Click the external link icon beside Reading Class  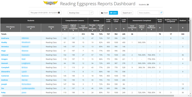pos(91,13)
